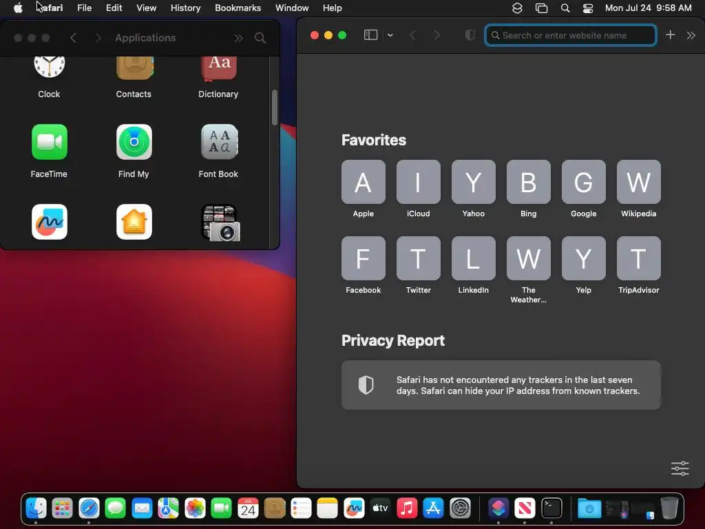Open Control Center in menu bar
This screenshot has width=705, height=529.
[588, 8]
